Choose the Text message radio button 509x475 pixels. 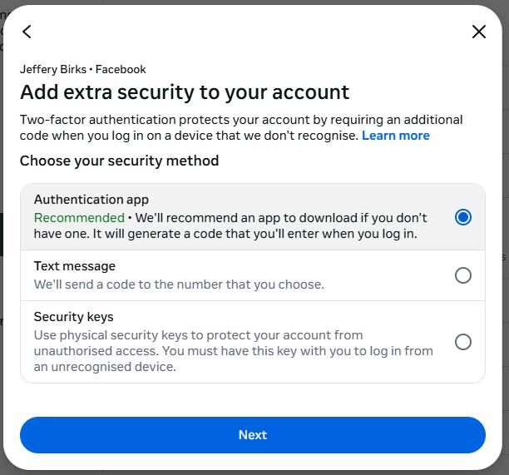tap(463, 275)
